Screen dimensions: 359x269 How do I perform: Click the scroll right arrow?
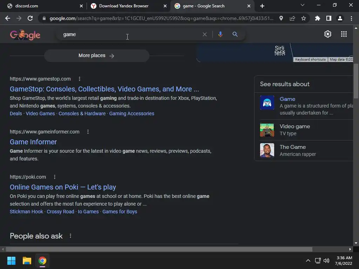coord(350,249)
